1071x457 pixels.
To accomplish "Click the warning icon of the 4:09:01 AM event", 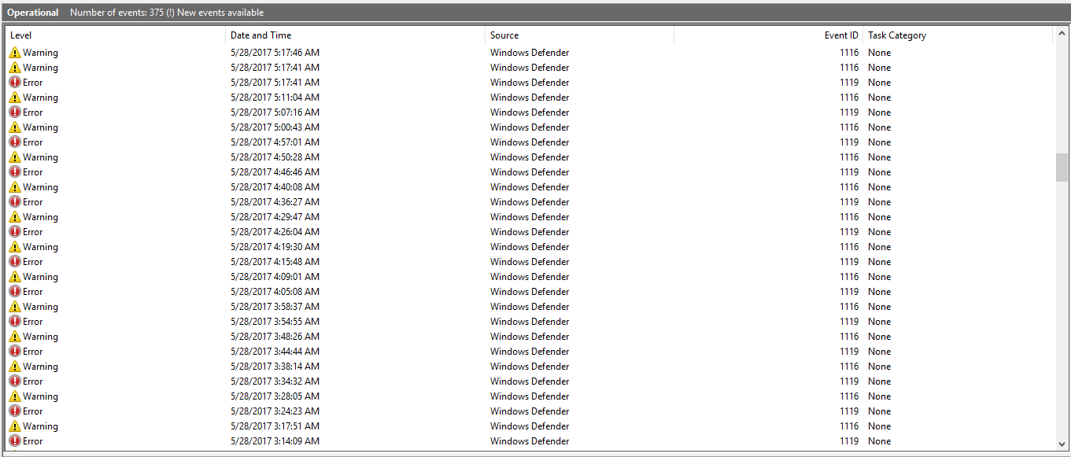I will click(15, 277).
